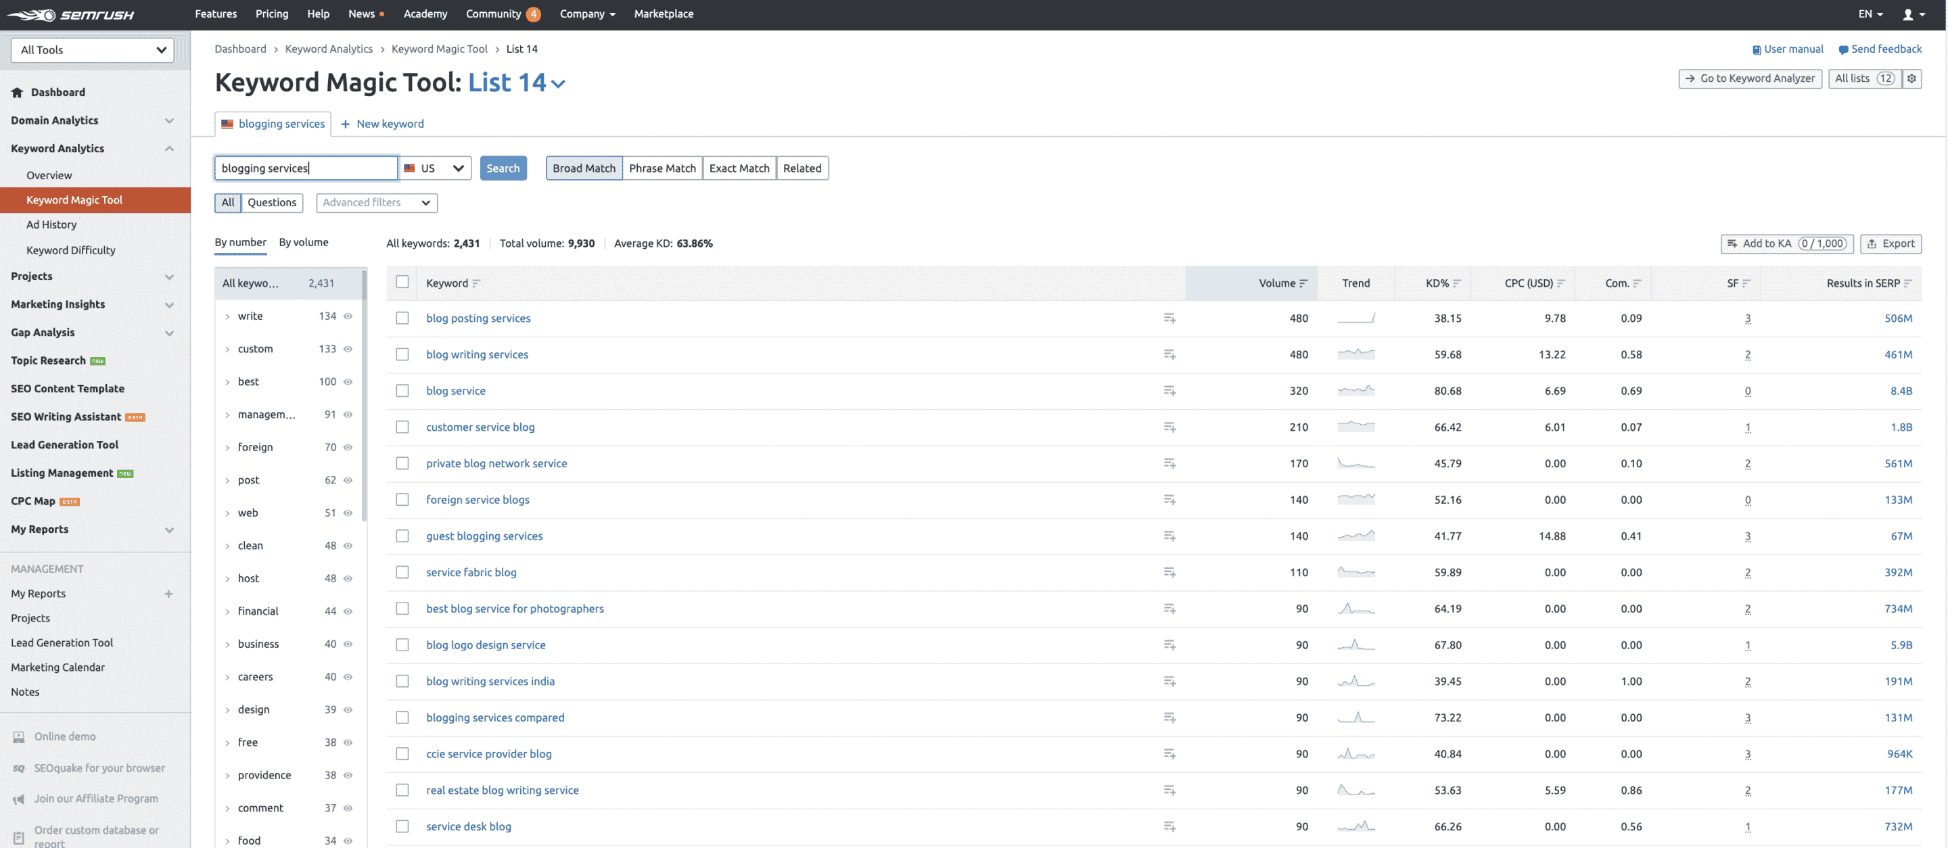Open the US country database dropdown
Viewport: 1948px width, 848px height.
pyautogui.click(x=435, y=168)
